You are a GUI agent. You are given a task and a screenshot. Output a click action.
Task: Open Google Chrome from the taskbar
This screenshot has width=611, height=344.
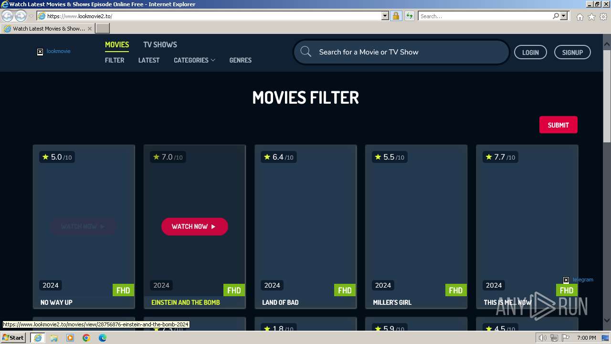click(x=86, y=338)
